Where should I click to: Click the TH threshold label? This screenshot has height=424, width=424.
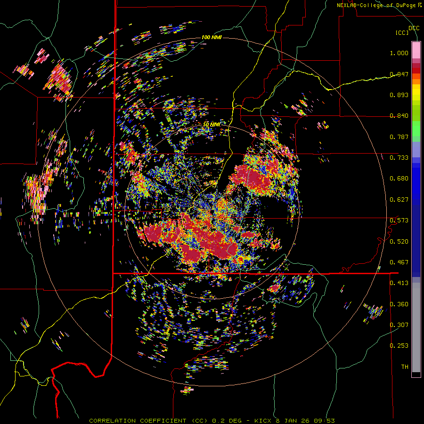point(405,367)
